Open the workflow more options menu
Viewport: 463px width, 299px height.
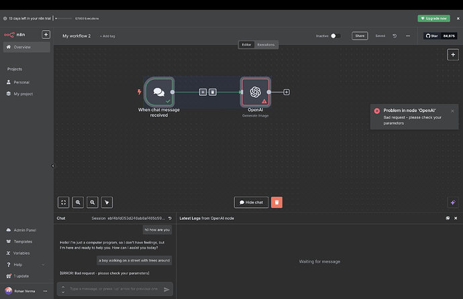click(x=408, y=36)
